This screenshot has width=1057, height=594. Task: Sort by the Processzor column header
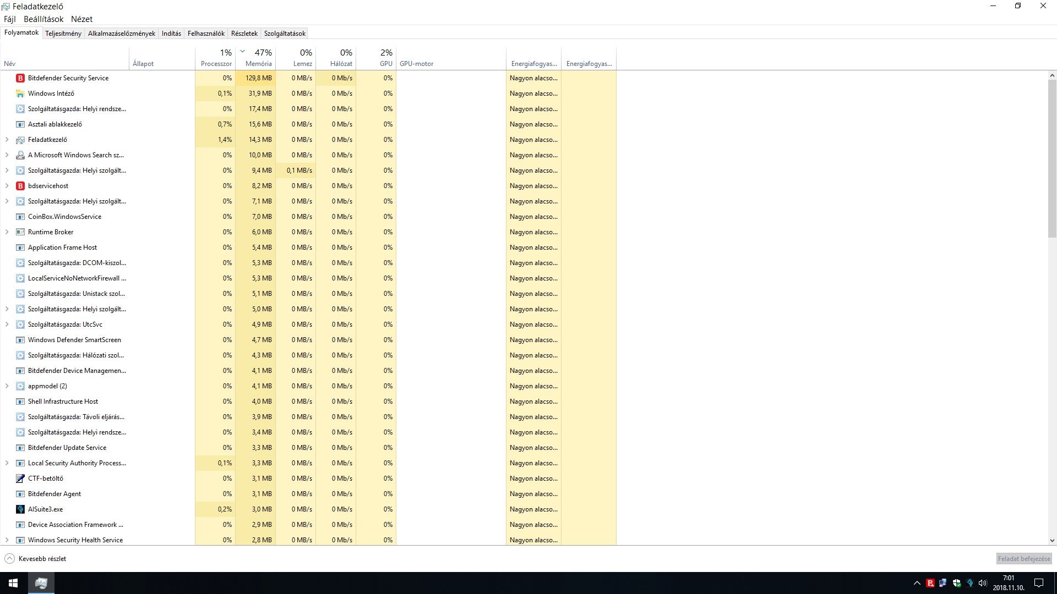tap(215, 59)
